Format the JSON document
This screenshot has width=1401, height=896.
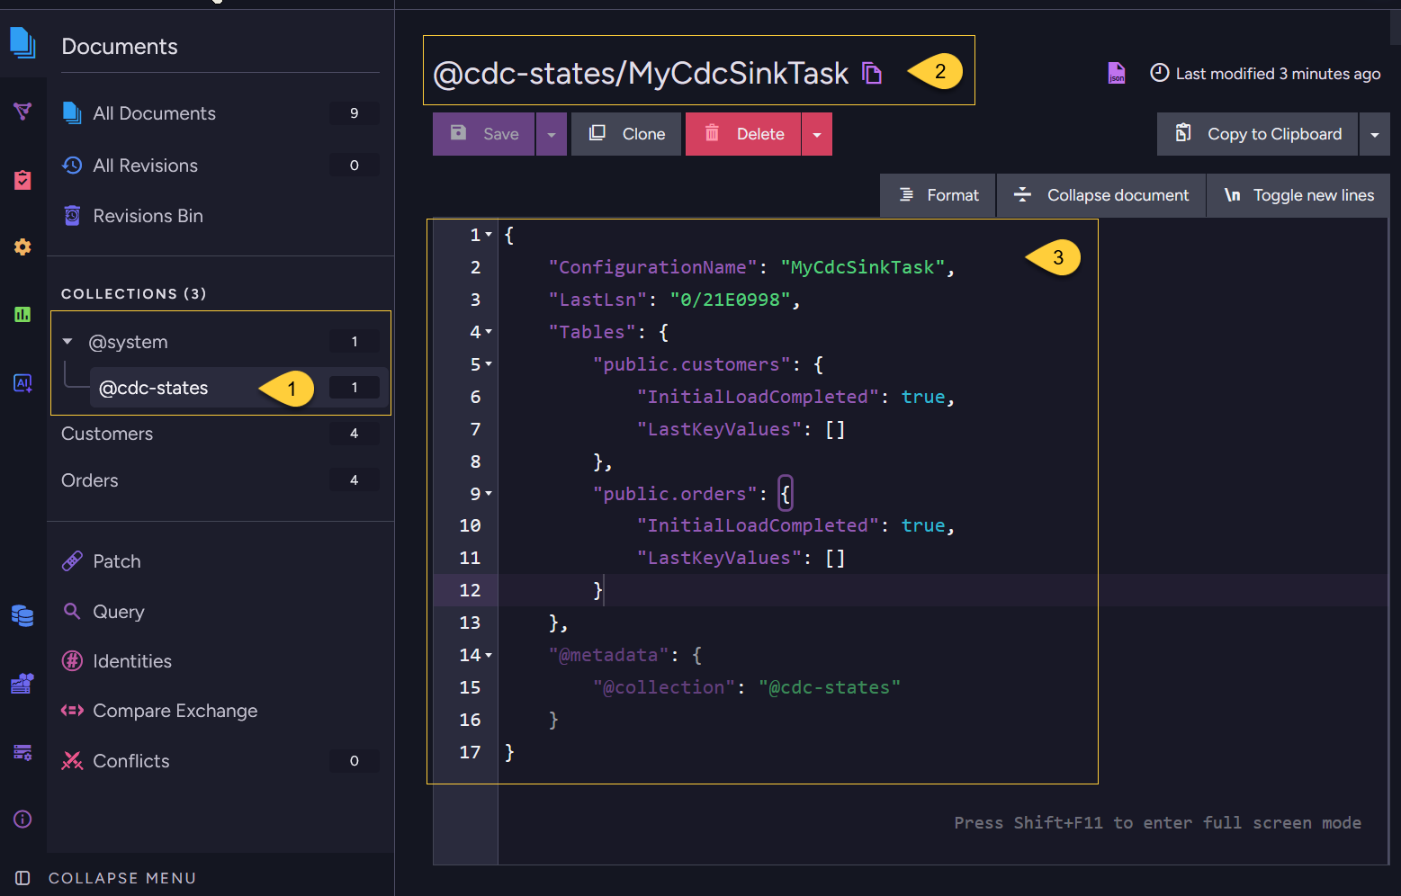point(938,195)
